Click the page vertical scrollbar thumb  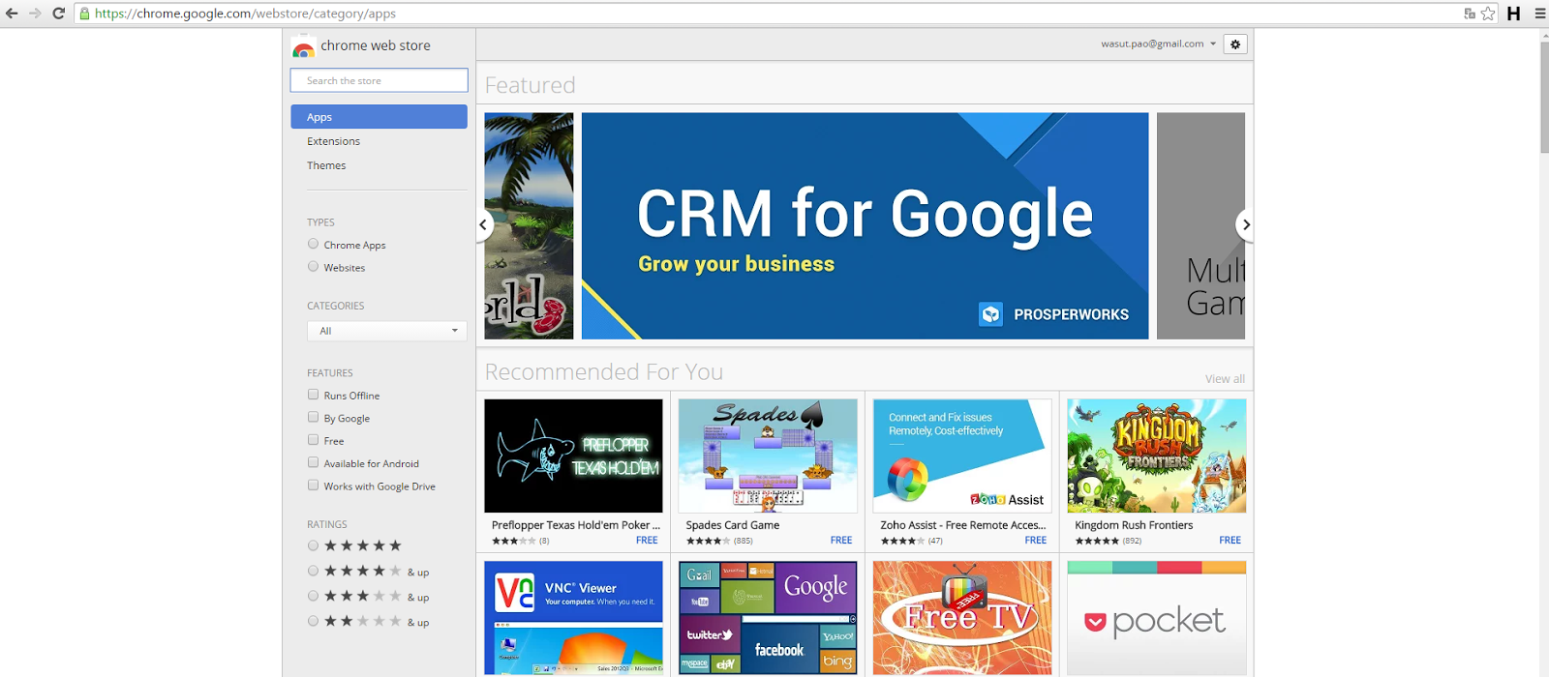pyautogui.click(x=1544, y=97)
